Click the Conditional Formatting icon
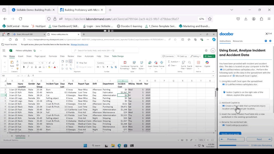This screenshot has height=154, width=274. [125, 63]
